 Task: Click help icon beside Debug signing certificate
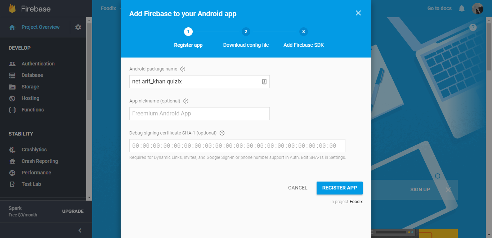(222, 133)
